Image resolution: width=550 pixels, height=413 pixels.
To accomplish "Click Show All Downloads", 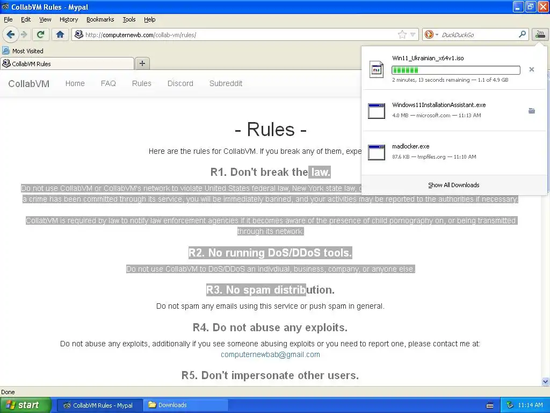I will (x=454, y=185).
